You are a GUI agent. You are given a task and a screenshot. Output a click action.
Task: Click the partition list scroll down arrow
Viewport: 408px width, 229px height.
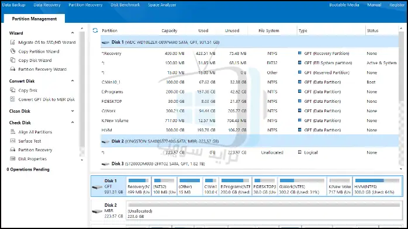(x=401, y=169)
